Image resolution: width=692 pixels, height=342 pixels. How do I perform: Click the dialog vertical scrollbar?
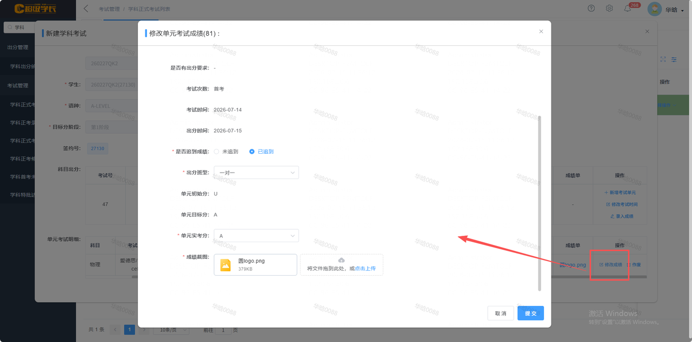[539, 203]
